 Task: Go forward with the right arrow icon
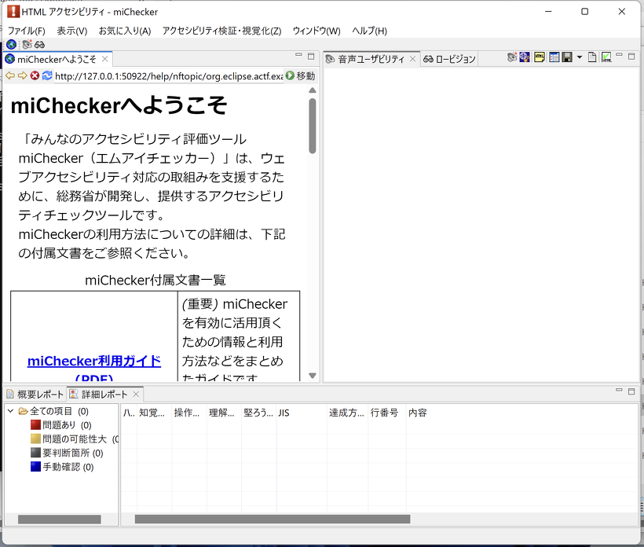(x=23, y=75)
